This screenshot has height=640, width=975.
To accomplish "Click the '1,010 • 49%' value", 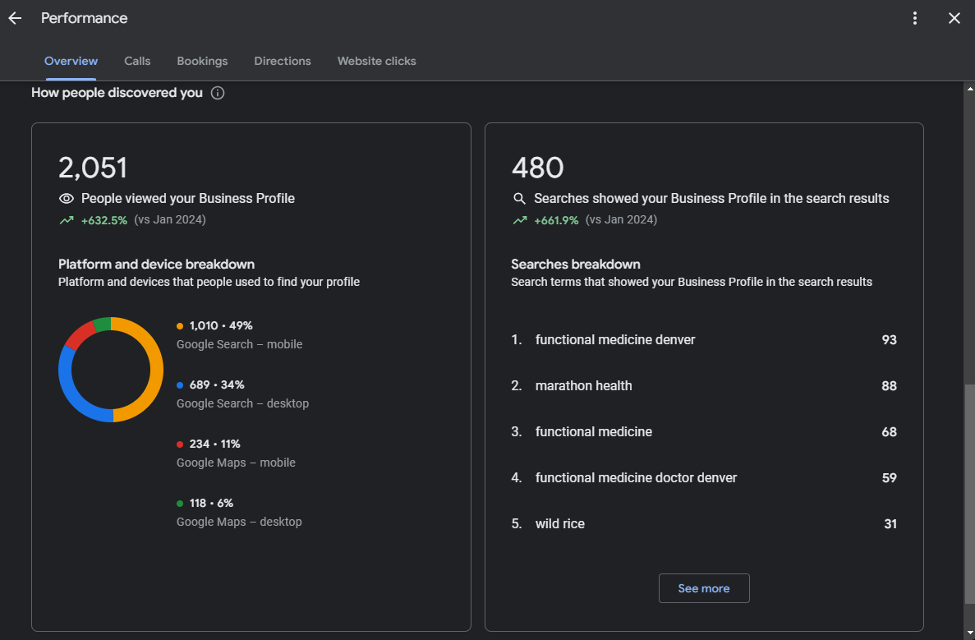I will tap(221, 326).
